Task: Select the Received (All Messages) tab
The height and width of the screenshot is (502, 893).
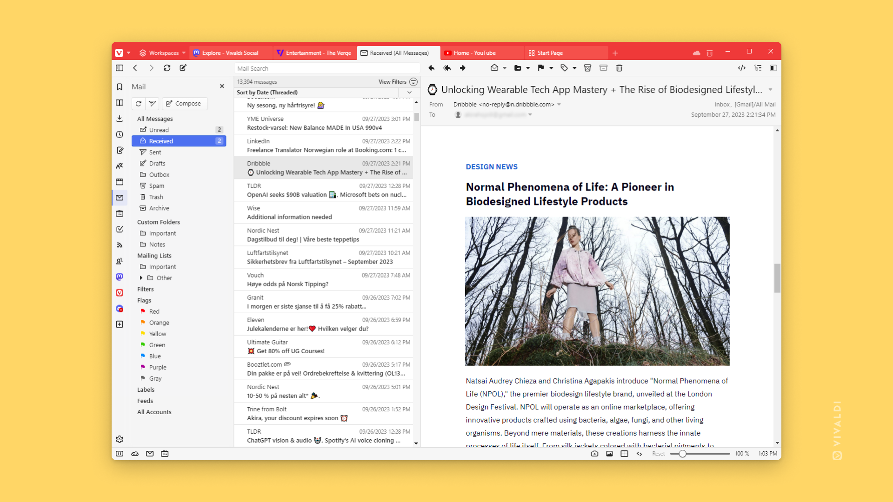Action: click(x=398, y=53)
